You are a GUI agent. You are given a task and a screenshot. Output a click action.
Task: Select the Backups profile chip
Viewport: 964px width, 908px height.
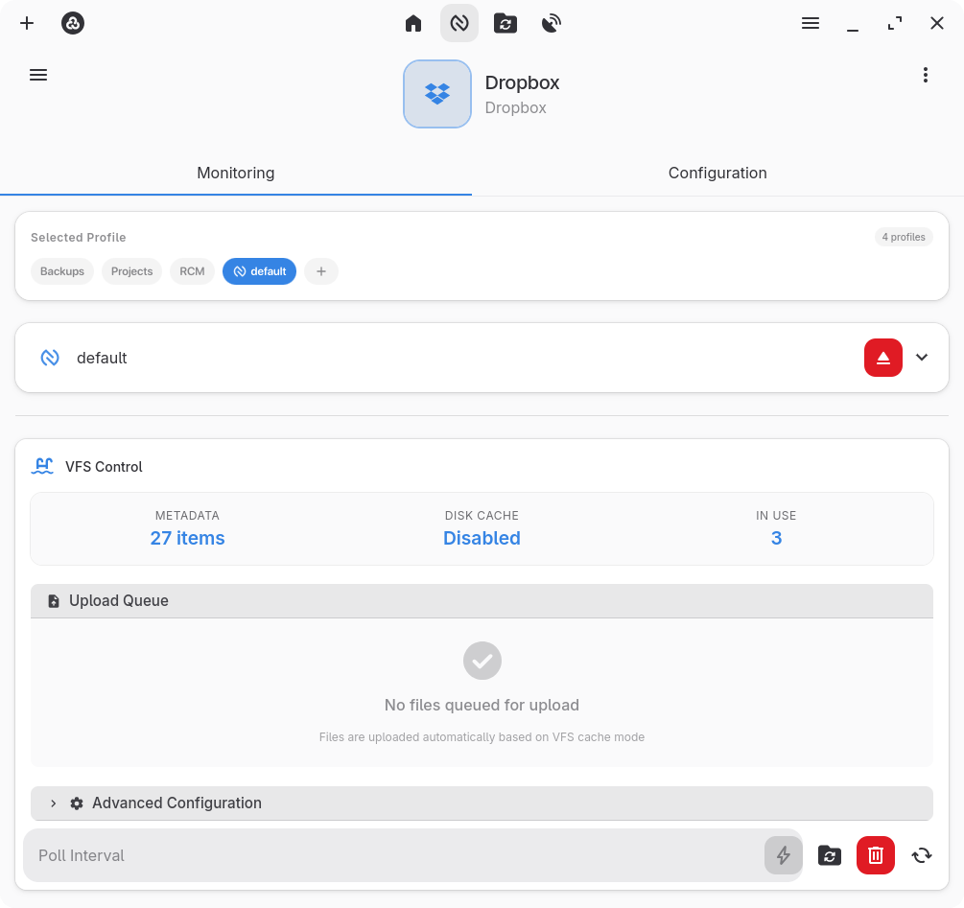62,271
